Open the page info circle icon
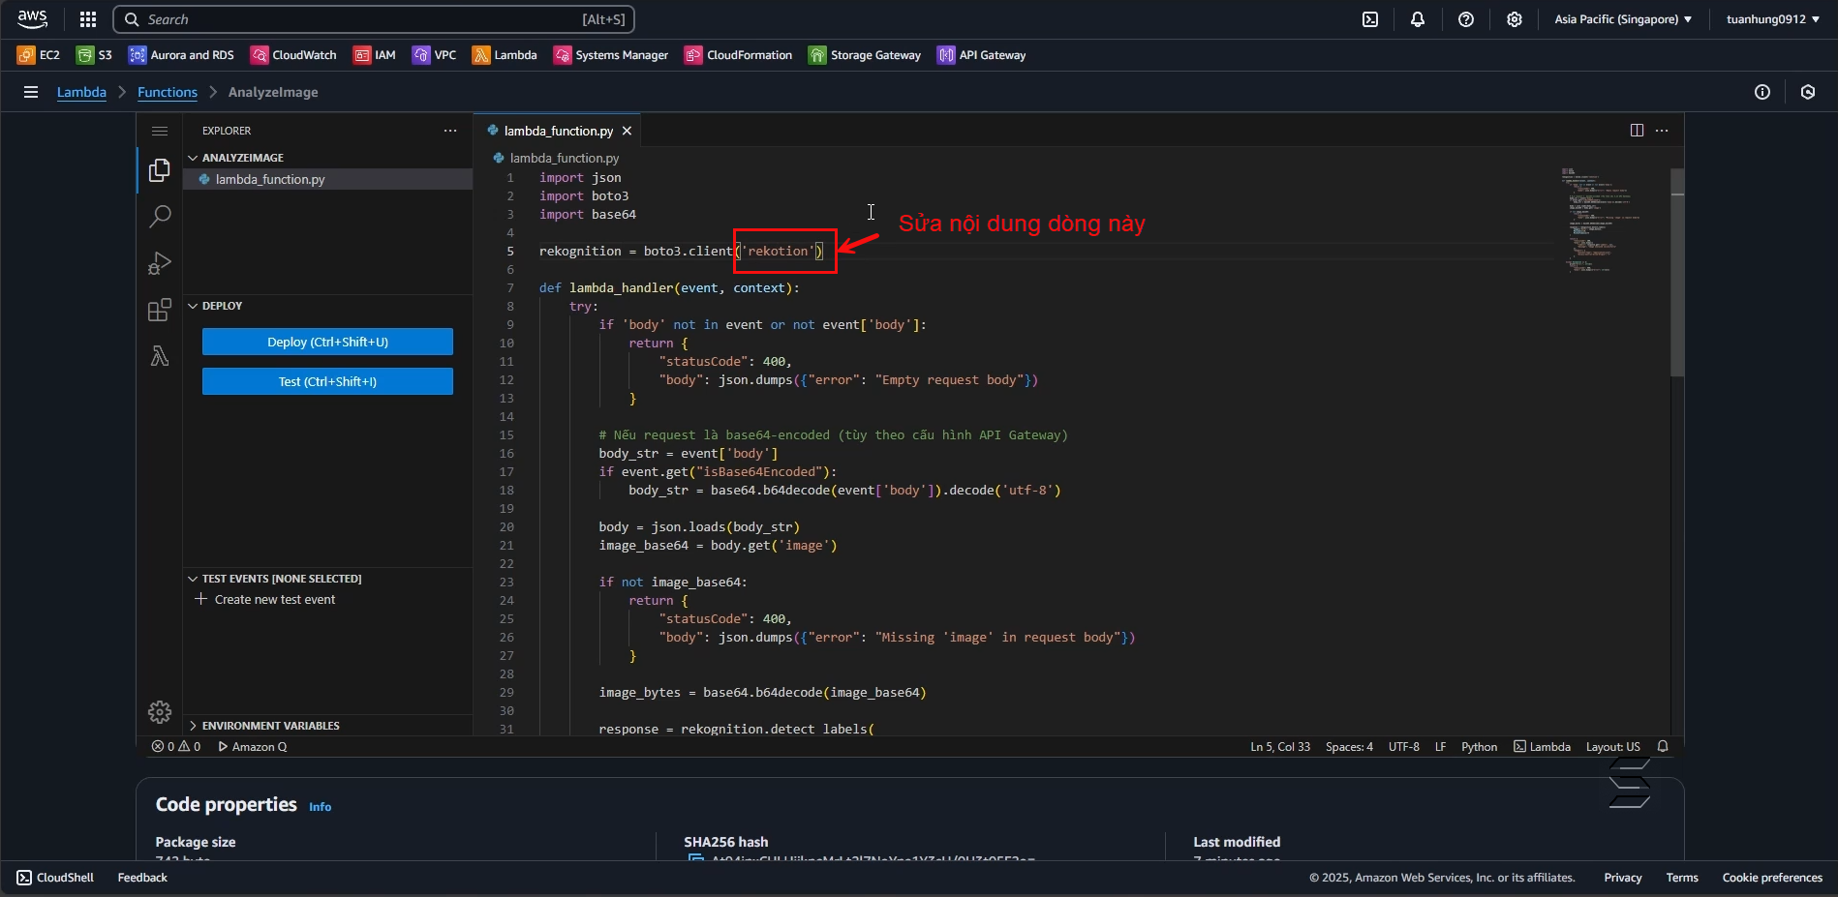Image resolution: width=1838 pixels, height=897 pixels. [1762, 92]
